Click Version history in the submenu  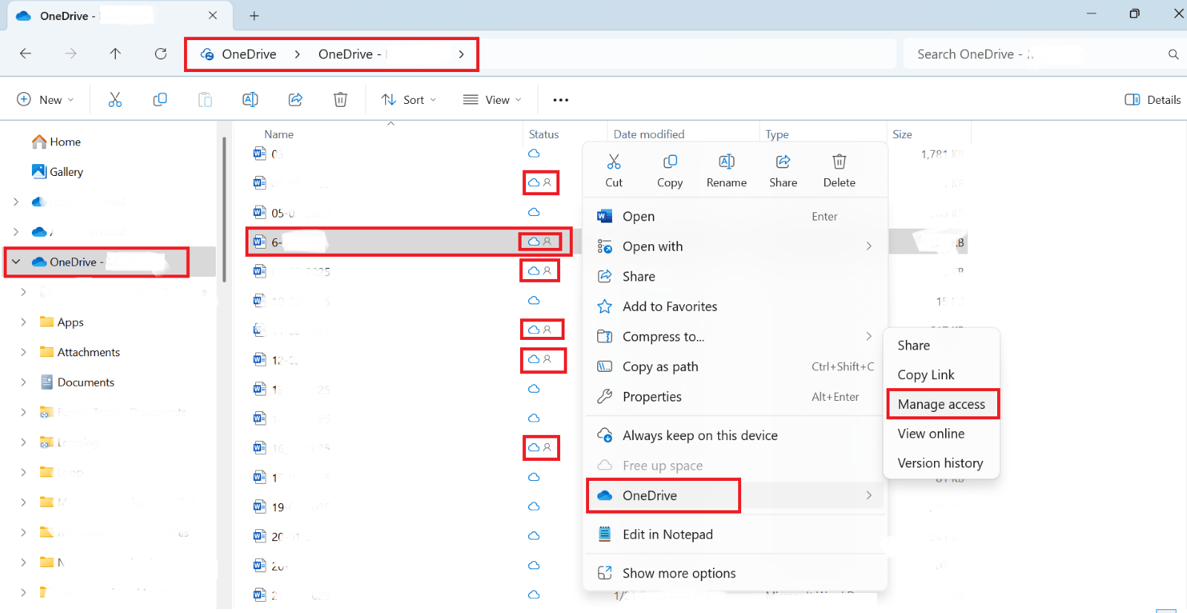coord(941,463)
